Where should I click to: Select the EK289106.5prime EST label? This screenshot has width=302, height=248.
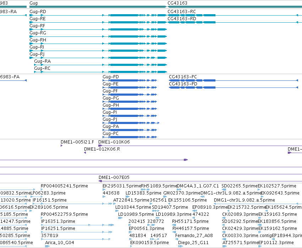pos(49,207)
